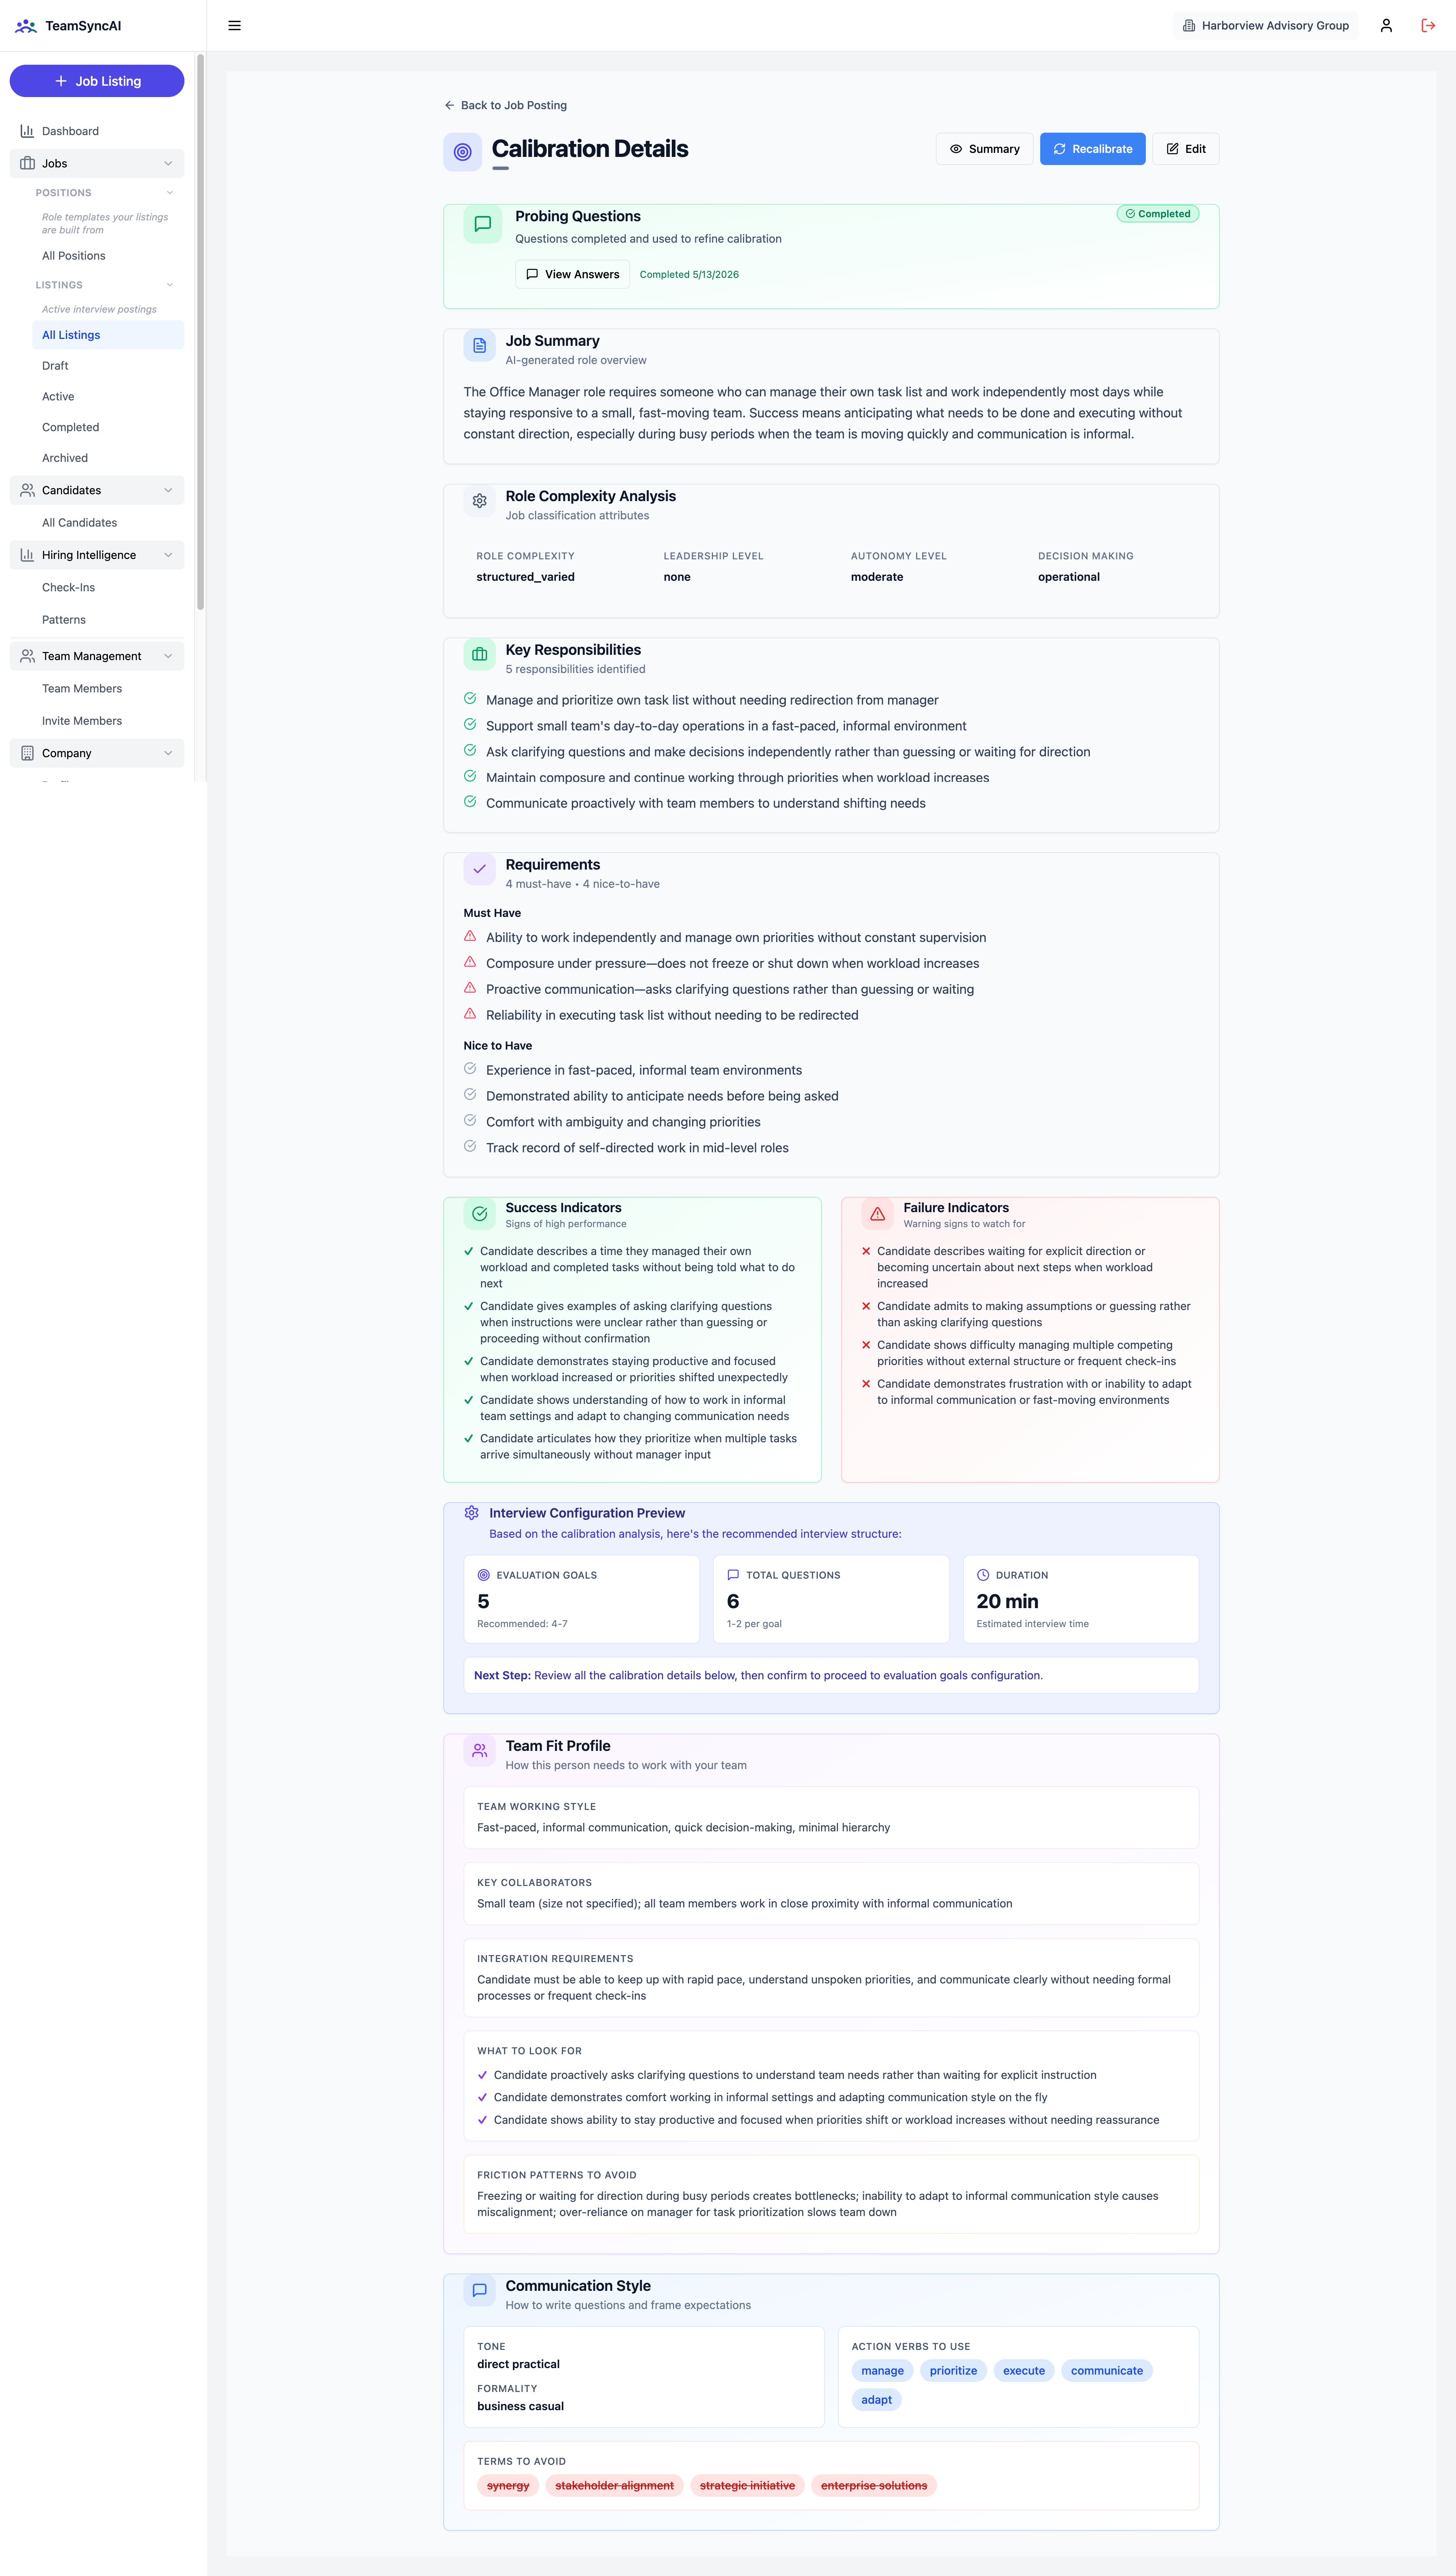The width and height of the screenshot is (1456, 2576).
Task: Open the Dashboard page
Action: (x=97, y=131)
